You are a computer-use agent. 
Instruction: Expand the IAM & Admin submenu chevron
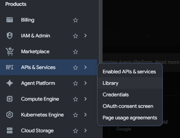coord(86,36)
